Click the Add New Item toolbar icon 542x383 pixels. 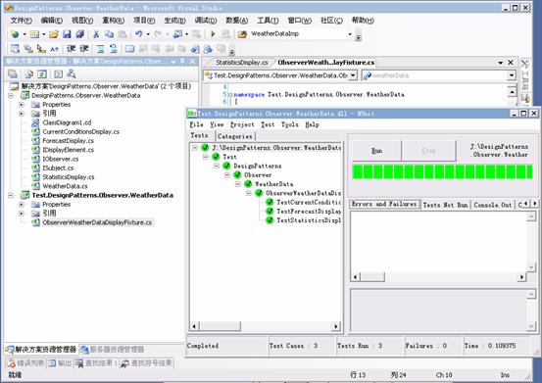[34, 34]
